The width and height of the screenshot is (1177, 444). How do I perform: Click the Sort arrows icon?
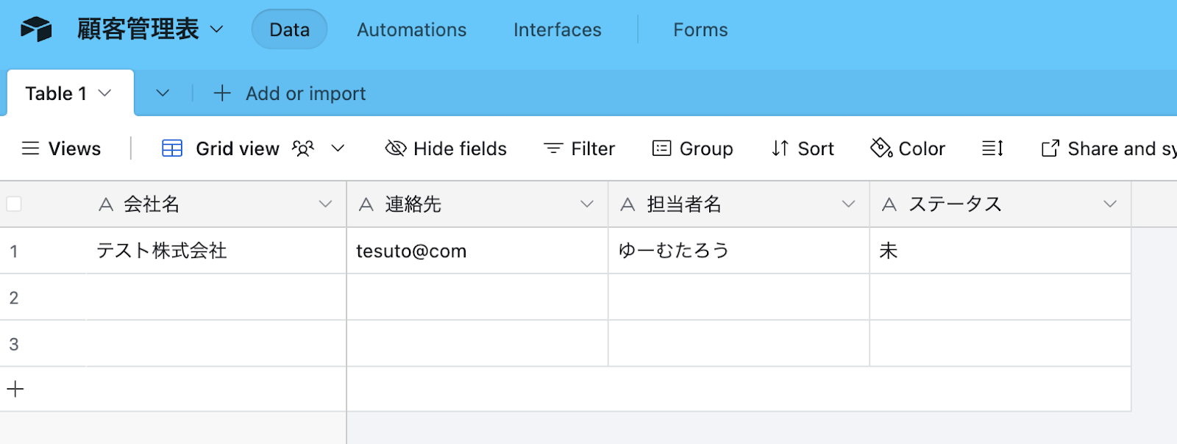click(x=780, y=148)
